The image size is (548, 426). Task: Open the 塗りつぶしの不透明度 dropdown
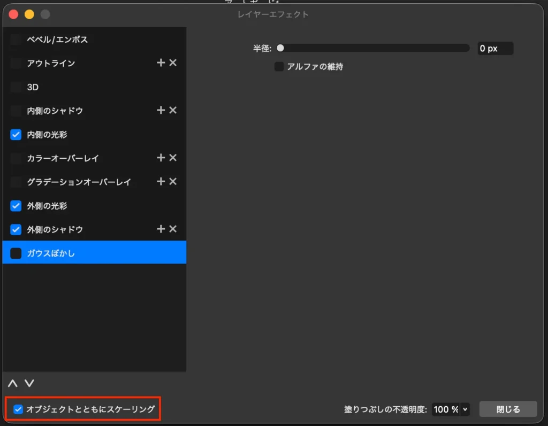[x=465, y=409]
